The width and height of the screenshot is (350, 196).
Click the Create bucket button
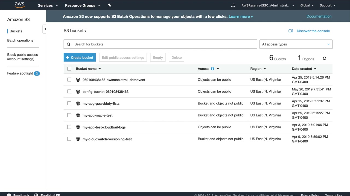[80, 57]
